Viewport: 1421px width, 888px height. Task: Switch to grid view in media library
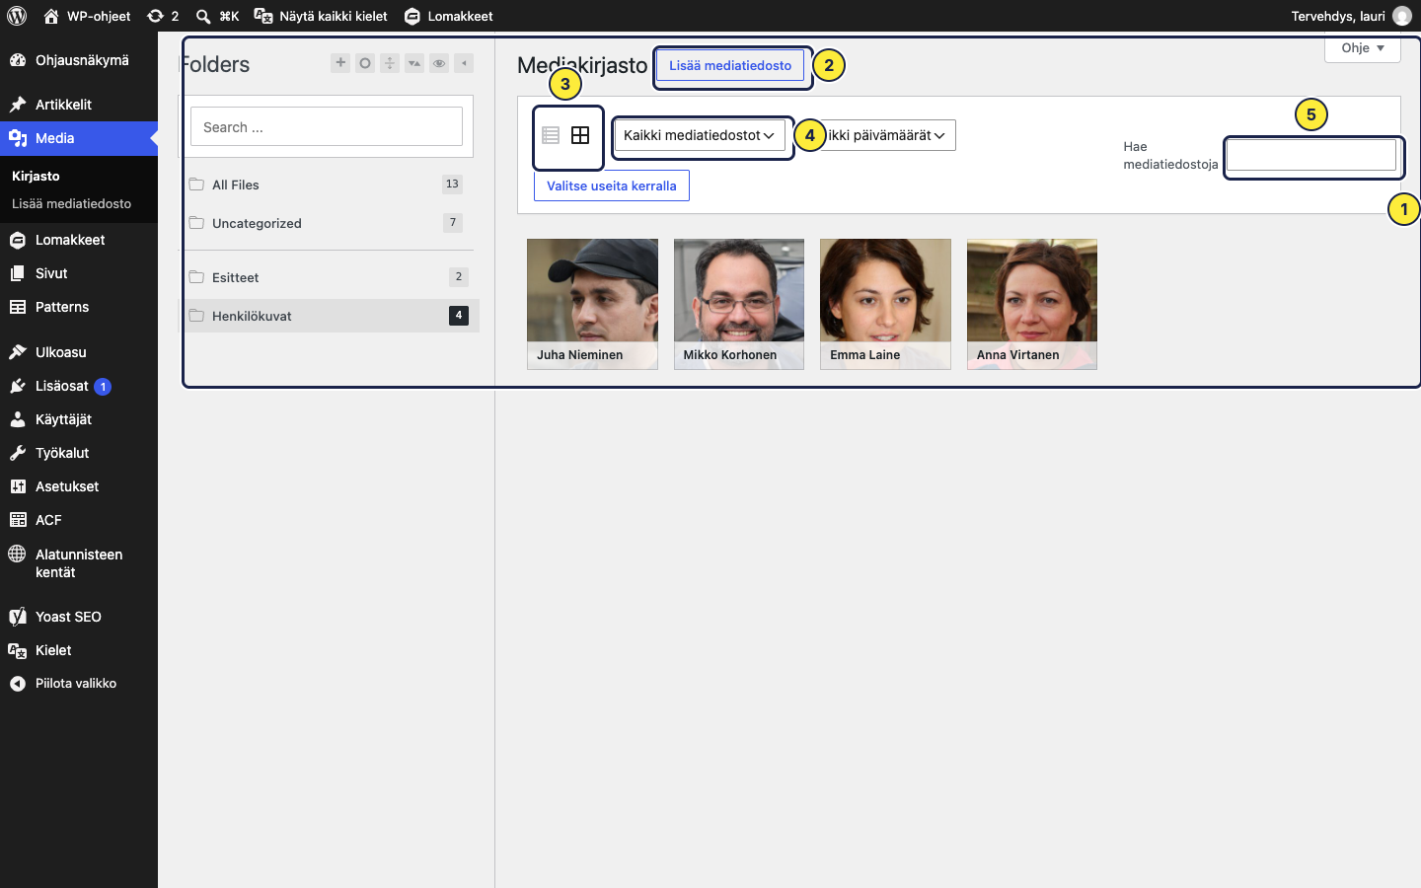[x=580, y=135]
